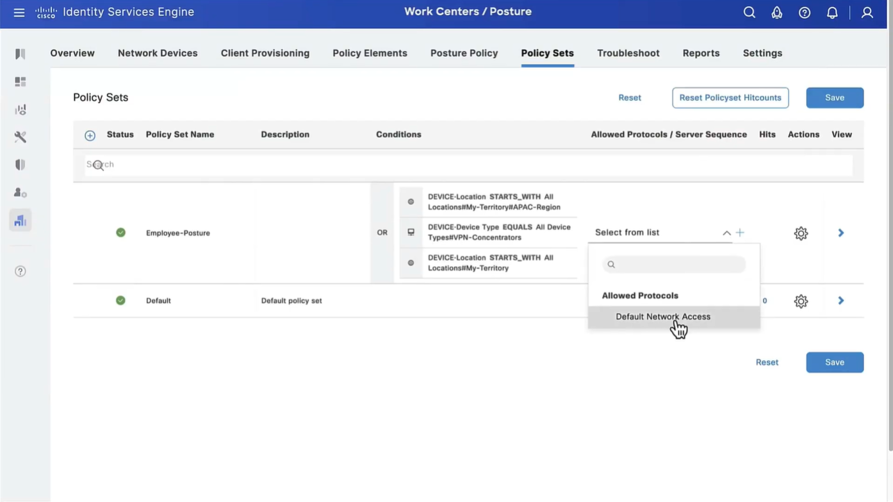Click the top Save button
The image size is (893, 502).
pyautogui.click(x=834, y=97)
